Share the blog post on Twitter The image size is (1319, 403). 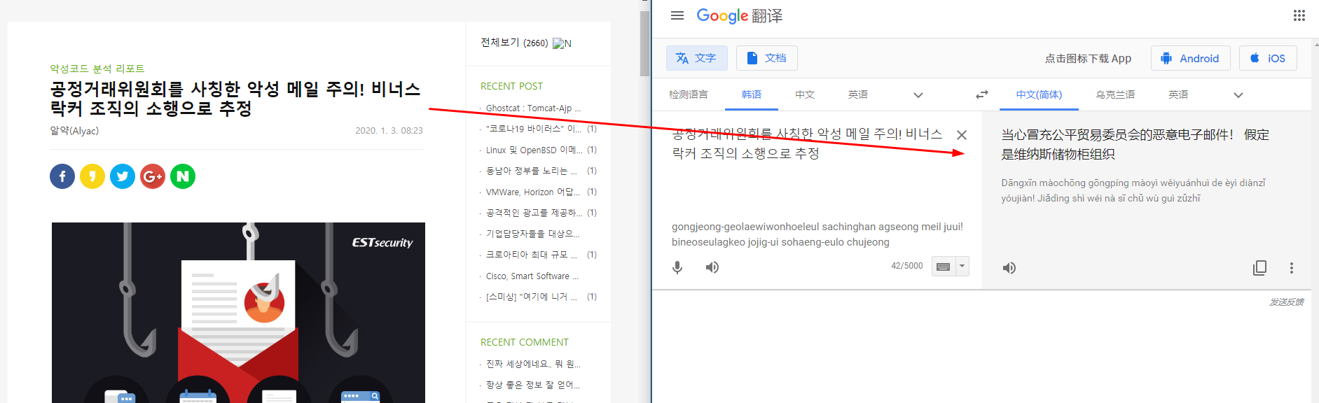click(x=123, y=176)
